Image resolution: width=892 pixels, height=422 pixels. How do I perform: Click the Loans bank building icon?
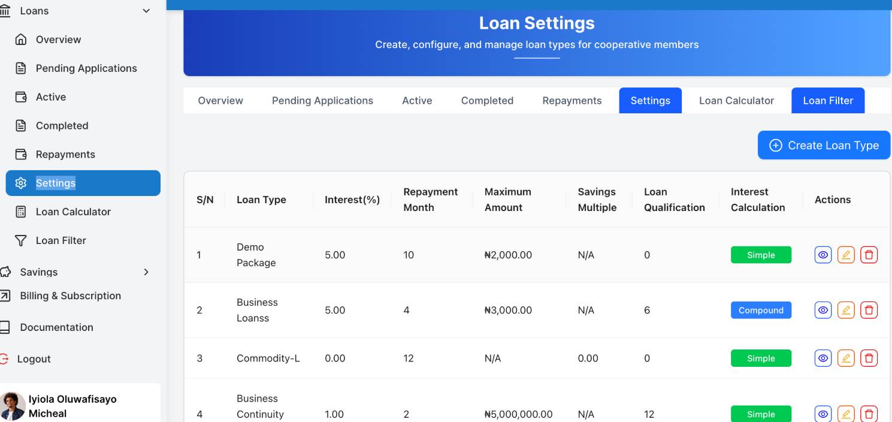(x=5, y=11)
